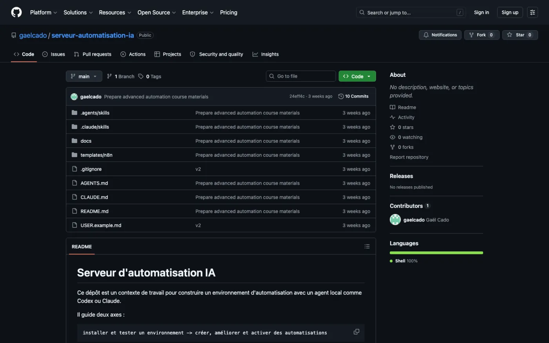Image resolution: width=549 pixels, height=343 pixels.
Task: Copy the code block with copy icon
Action: click(356, 332)
